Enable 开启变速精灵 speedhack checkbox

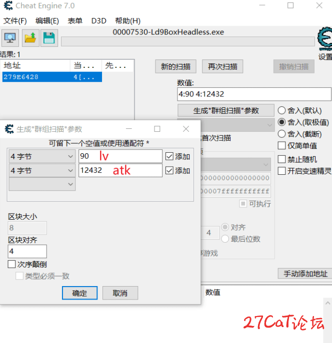click(281, 171)
